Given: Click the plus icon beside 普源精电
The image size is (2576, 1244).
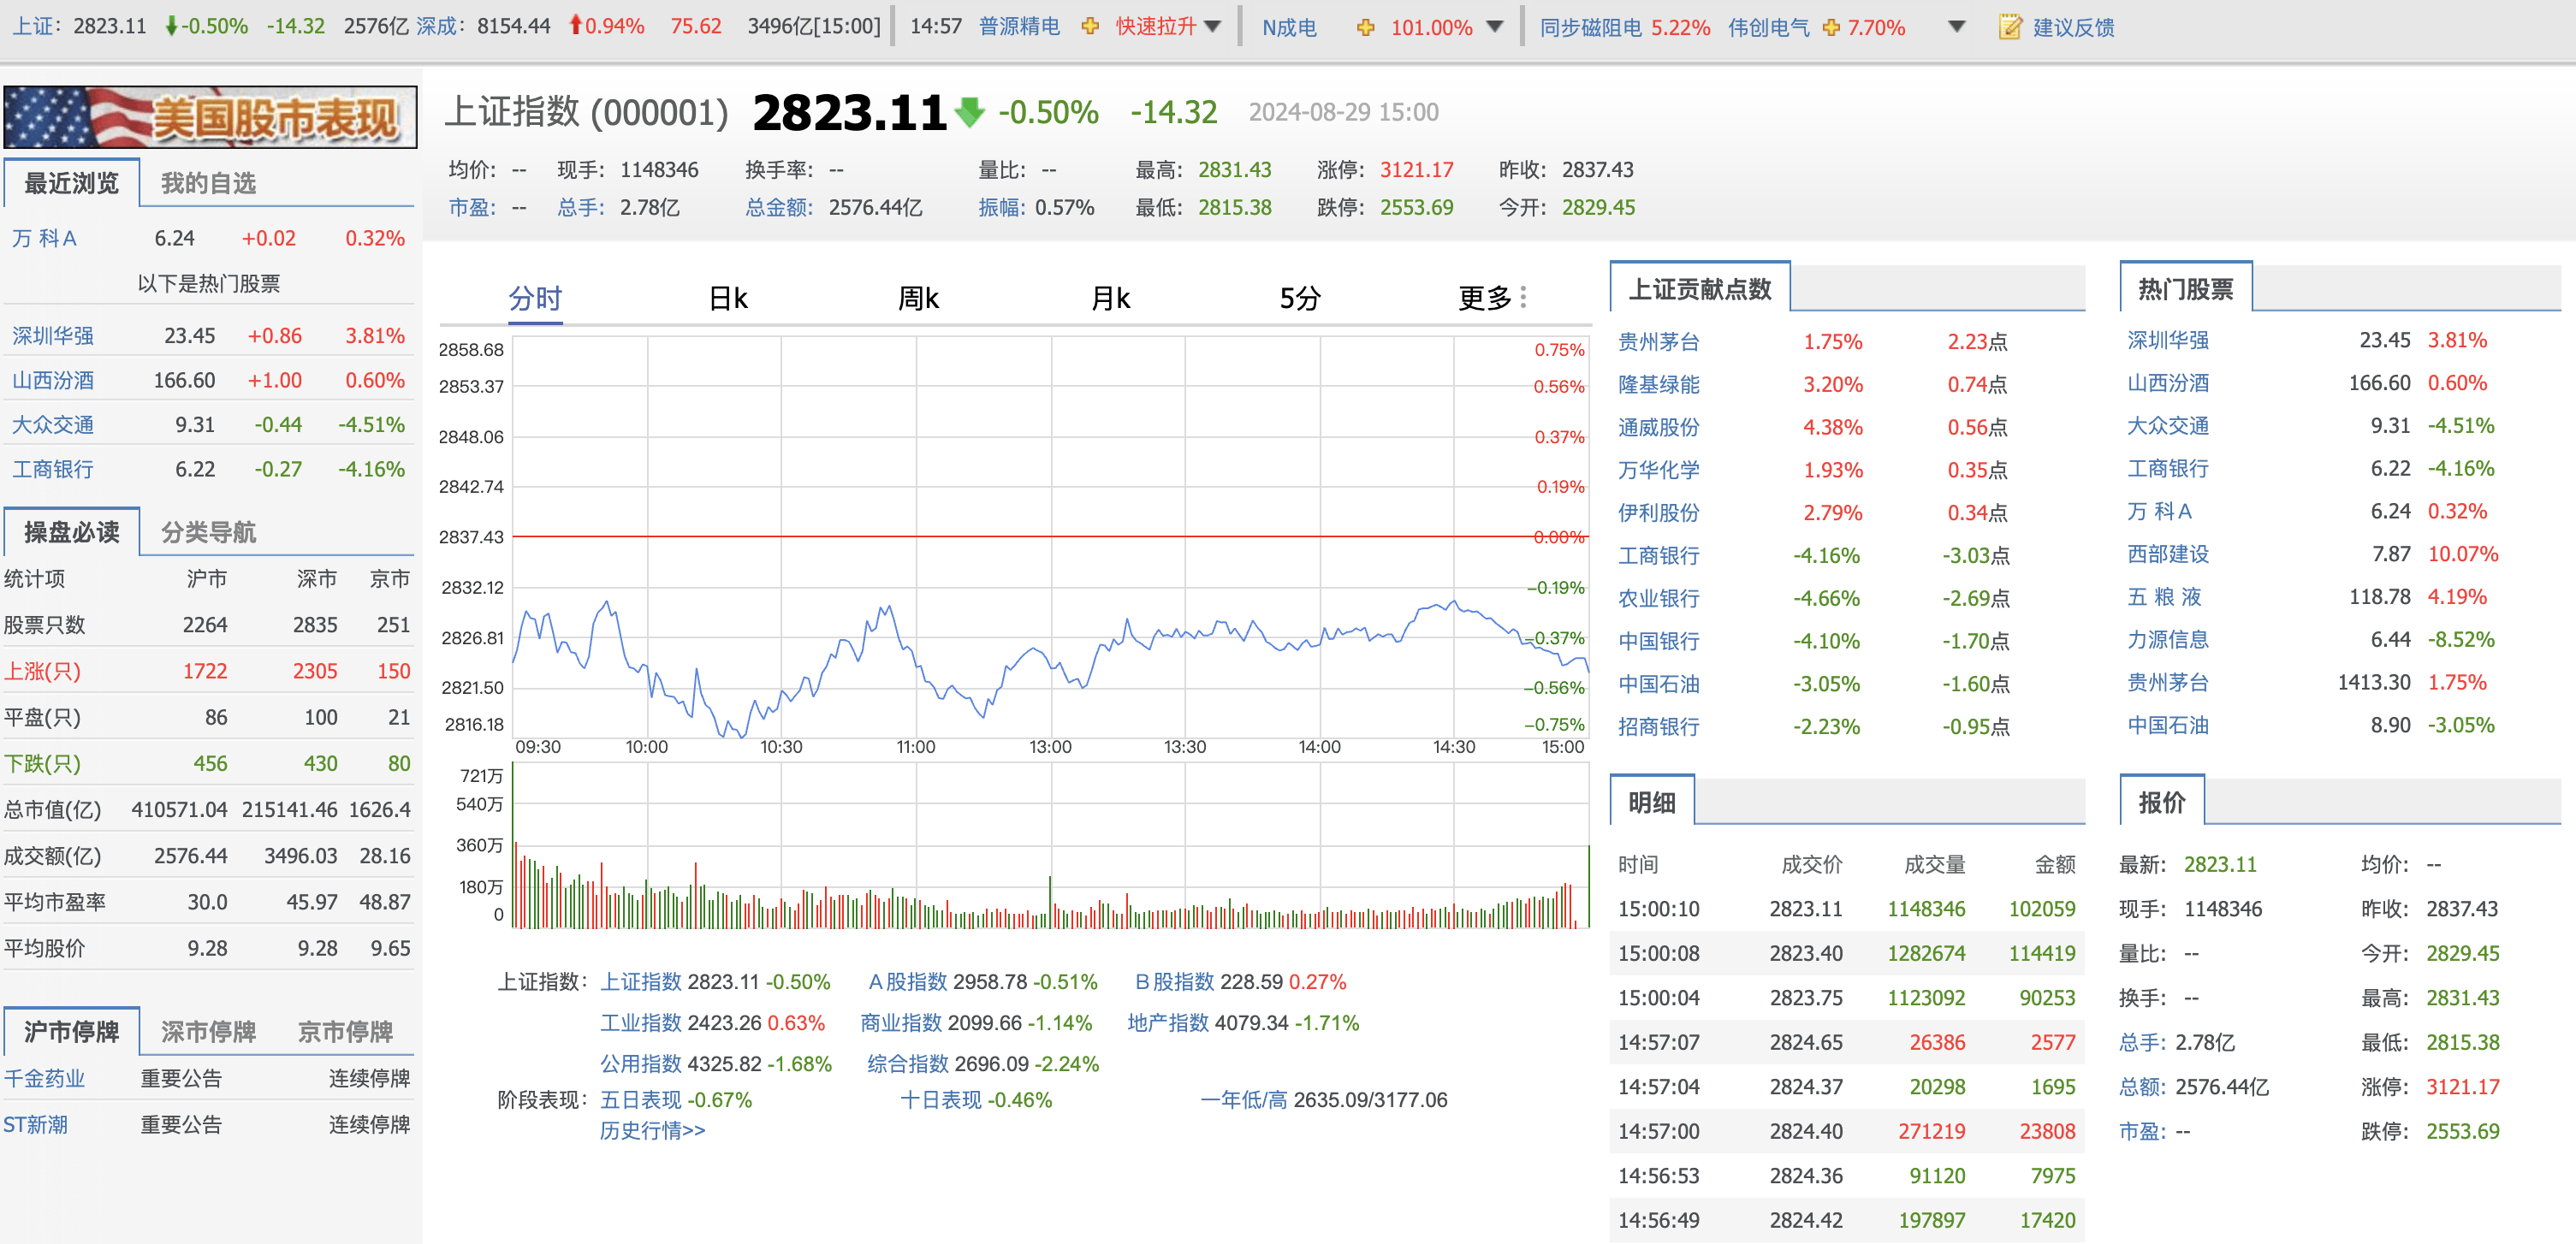Looking at the screenshot, I should click(x=1090, y=27).
